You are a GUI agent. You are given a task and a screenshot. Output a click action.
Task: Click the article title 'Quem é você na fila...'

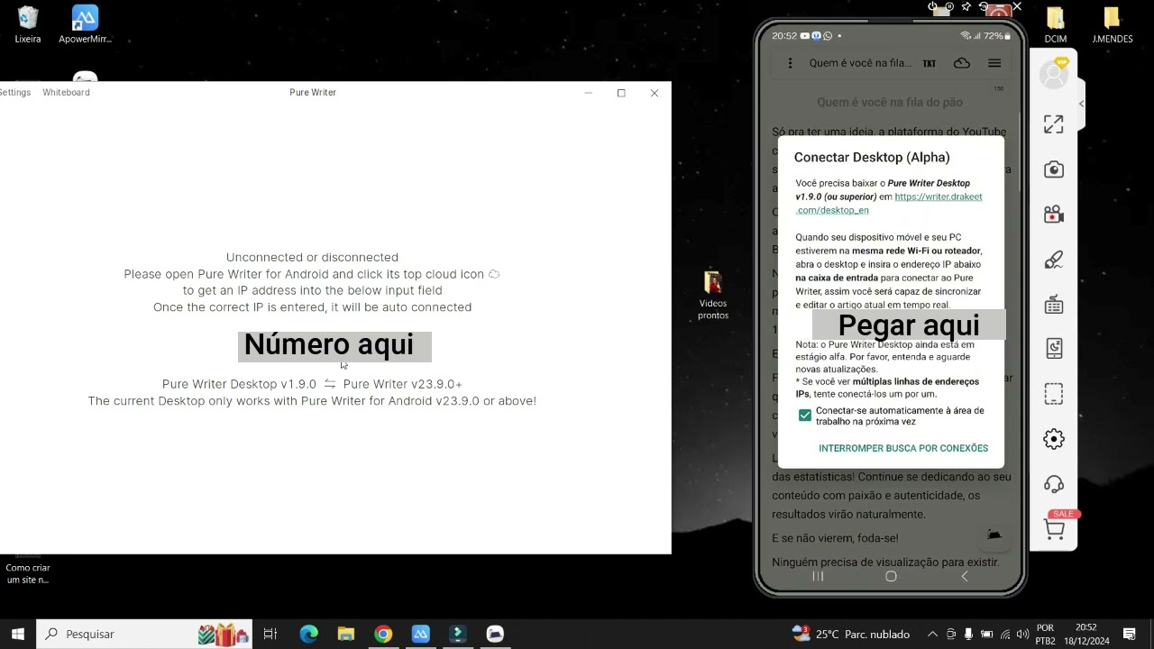coord(860,63)
